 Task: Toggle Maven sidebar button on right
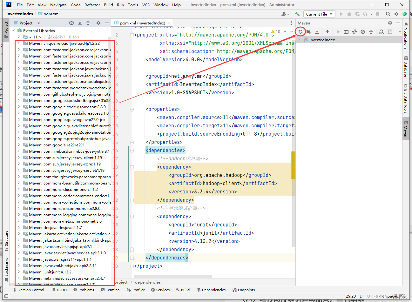click(406, 129)
